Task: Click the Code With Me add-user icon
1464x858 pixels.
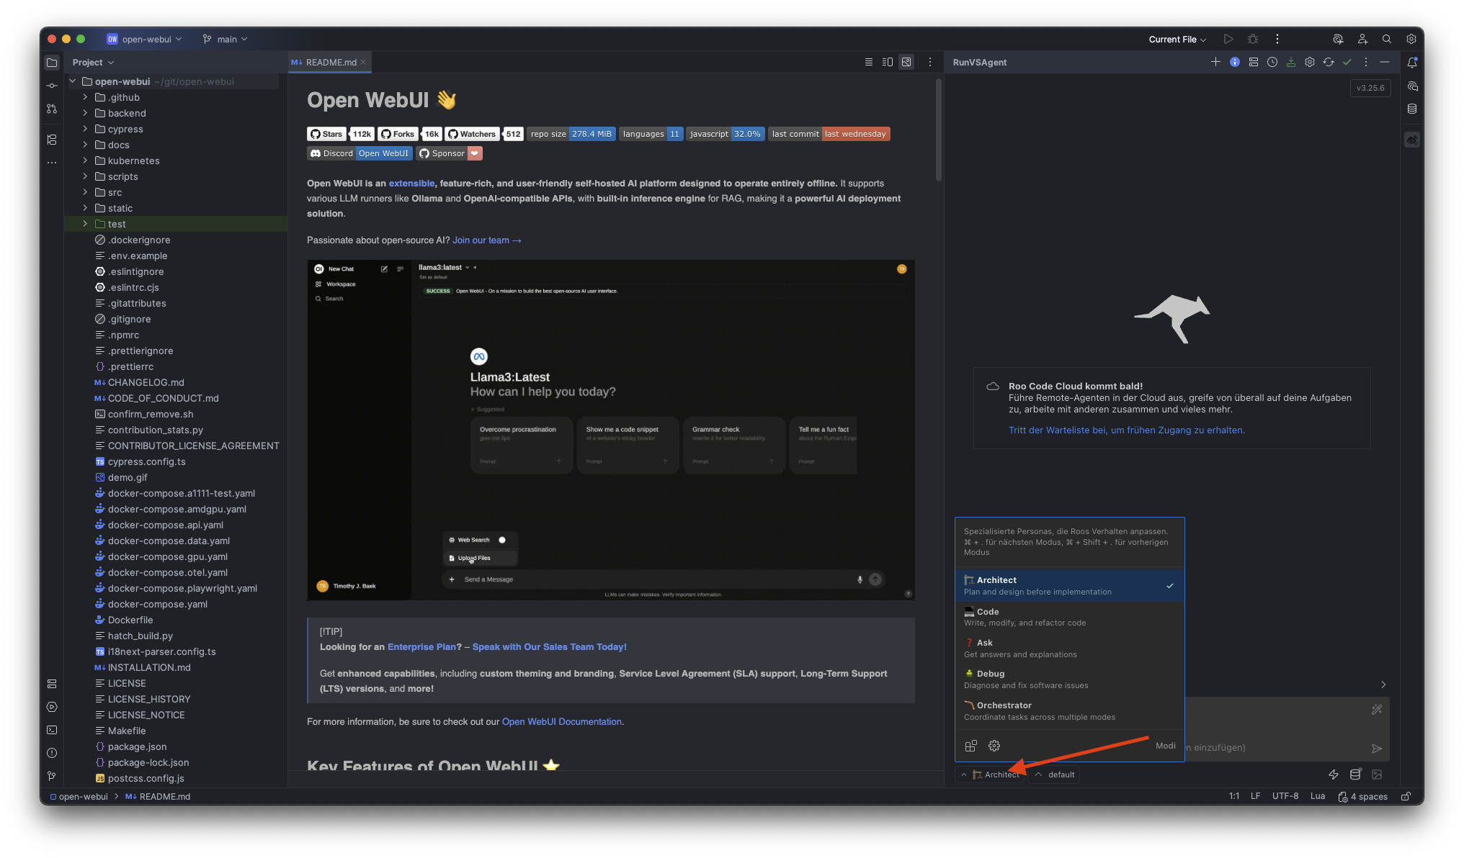Action: click(1362, 39)
